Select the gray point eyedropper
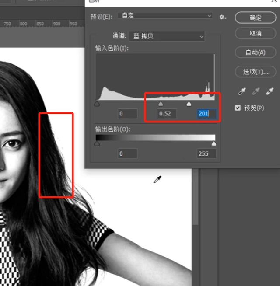280x286 pixels. tap(256, 91)
